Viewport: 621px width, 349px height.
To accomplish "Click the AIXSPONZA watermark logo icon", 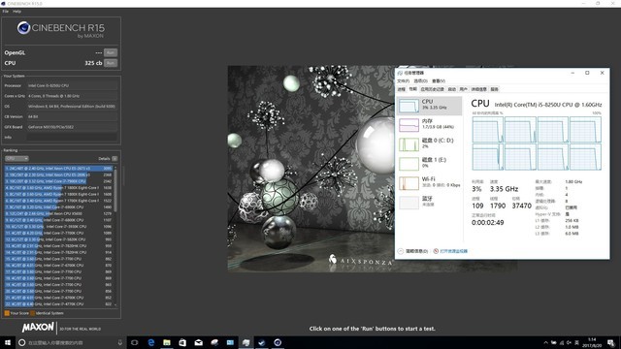I will 333,259.
